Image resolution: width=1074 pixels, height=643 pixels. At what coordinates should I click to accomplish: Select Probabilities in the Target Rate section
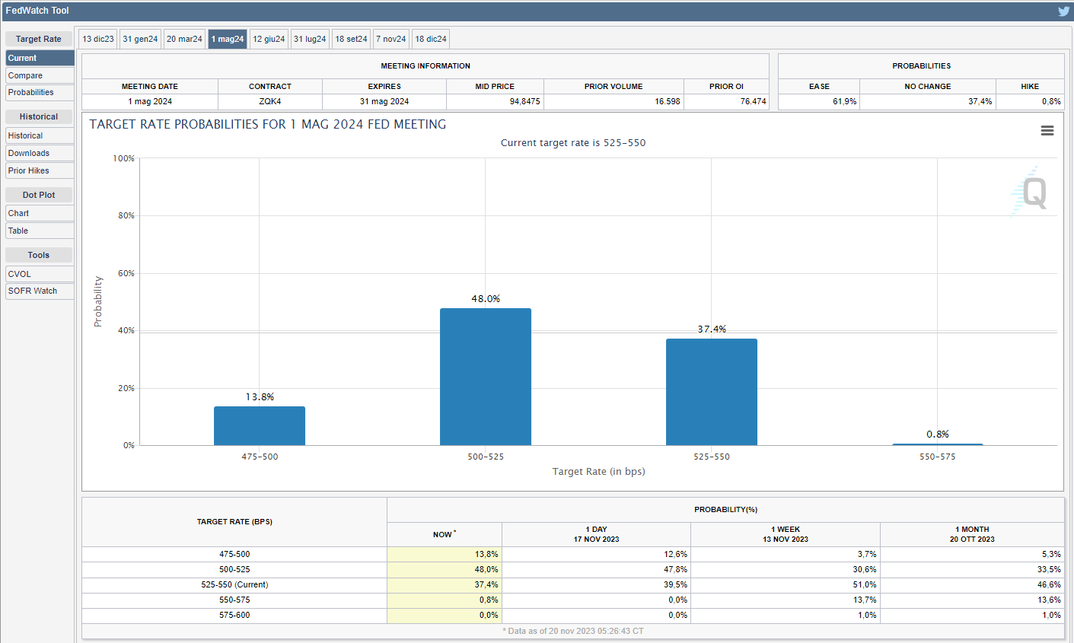click(40, 93)
